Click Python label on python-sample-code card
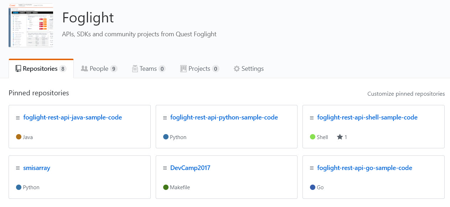Viewport: 450px width, 207px height. 178,137
